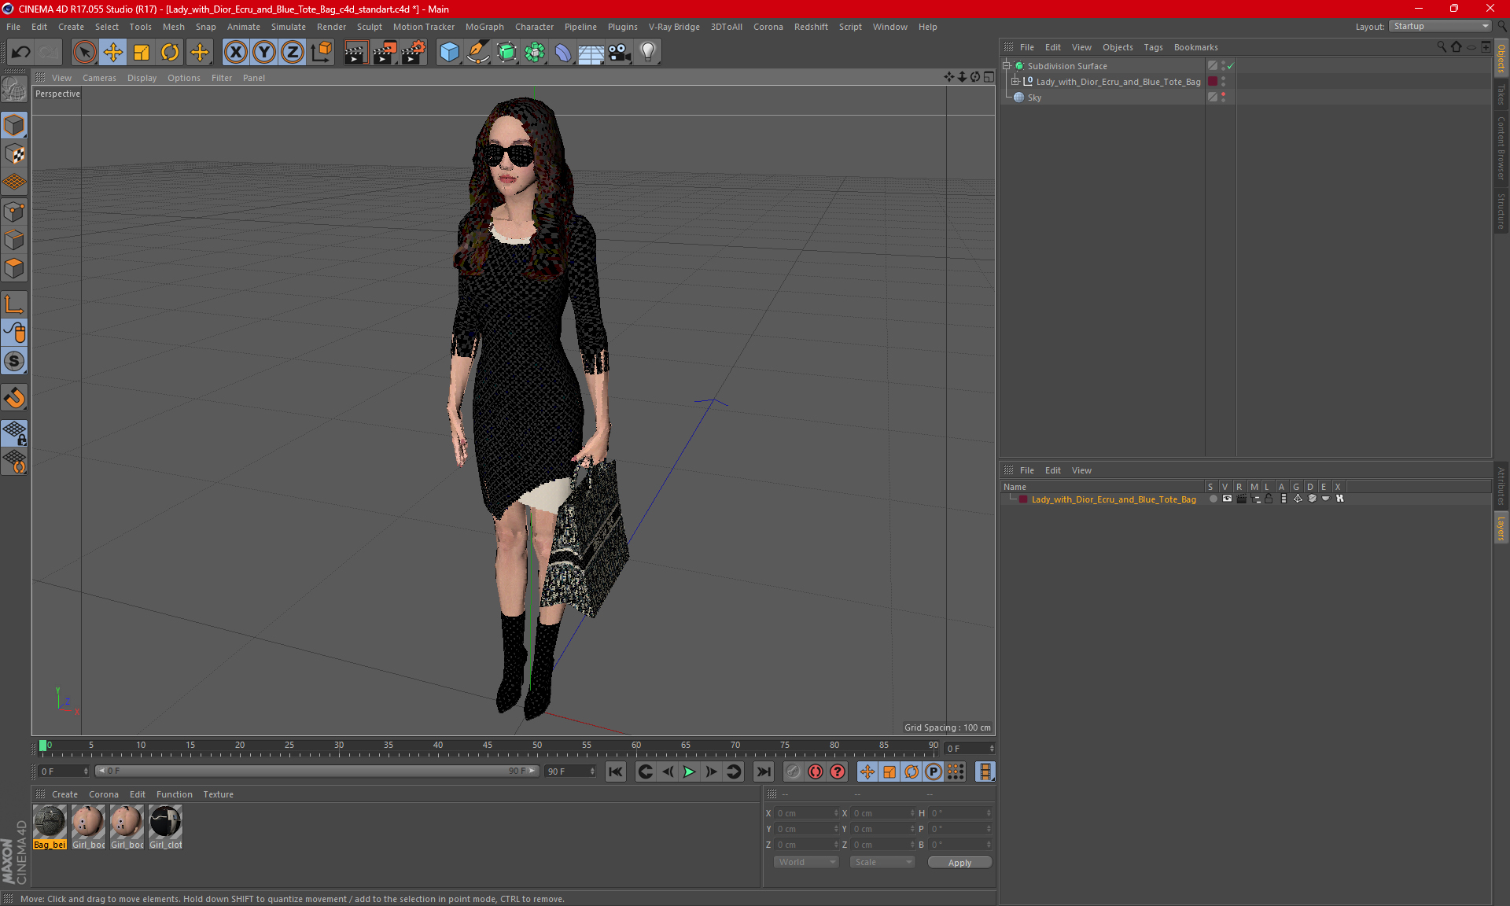Click the Objects panel search icon
Viewport: 1510px width, 906px height.
(x=1442, y=47)
